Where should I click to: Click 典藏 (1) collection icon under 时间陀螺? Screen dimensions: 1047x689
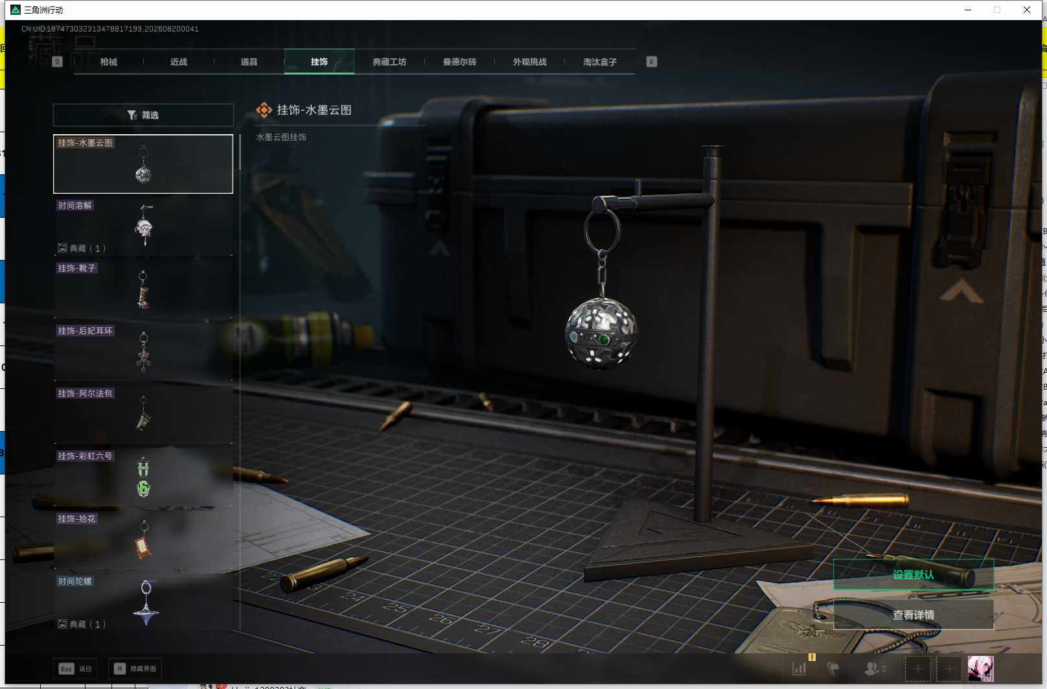point(63,624)
